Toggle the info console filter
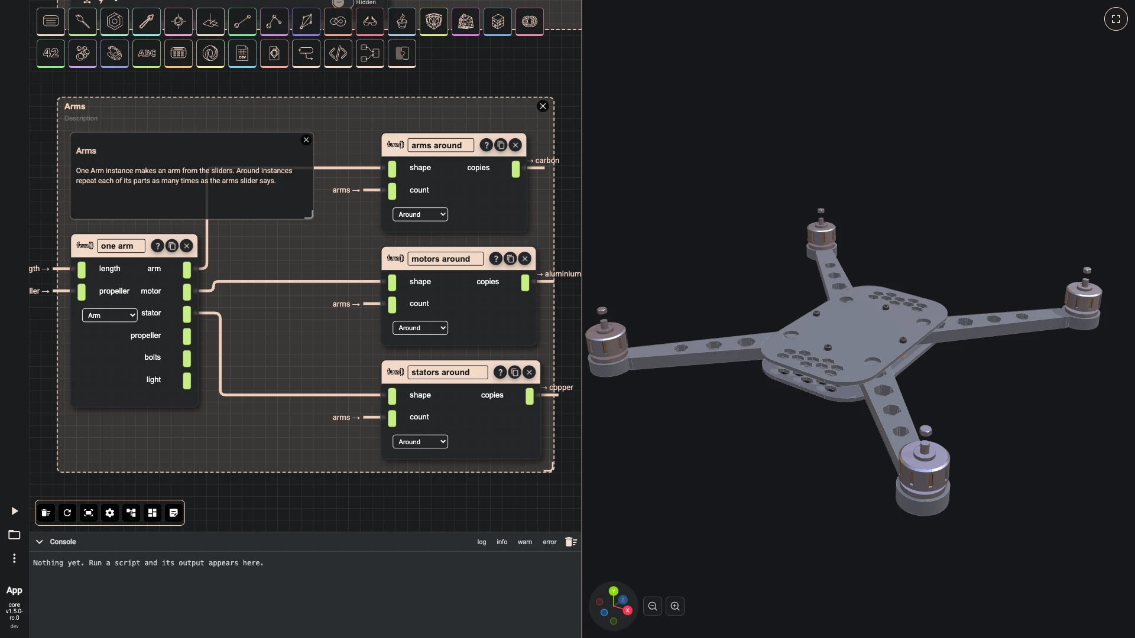The height and width of the screenshot is (638, 1135). pos(502,542)
